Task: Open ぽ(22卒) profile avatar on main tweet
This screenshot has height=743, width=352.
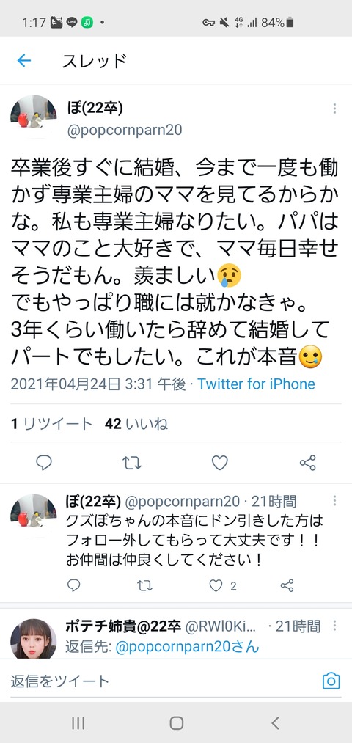Action: point(34,117)
